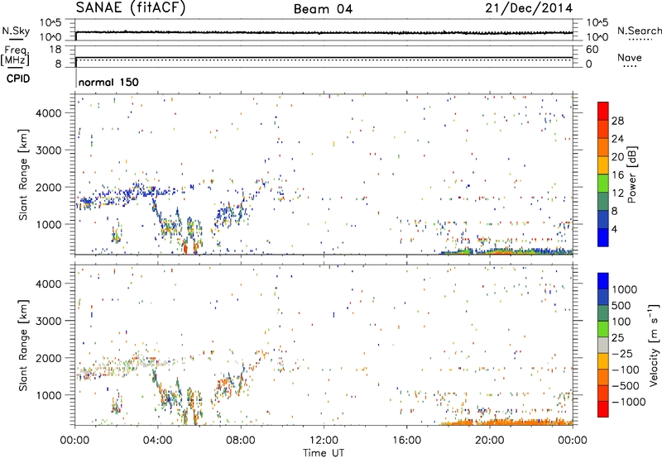Click Slant Range label of power panel
Image resolution: width=662 pixels, height=458 pixels.
pyautogui.click(x=23, y=174)
